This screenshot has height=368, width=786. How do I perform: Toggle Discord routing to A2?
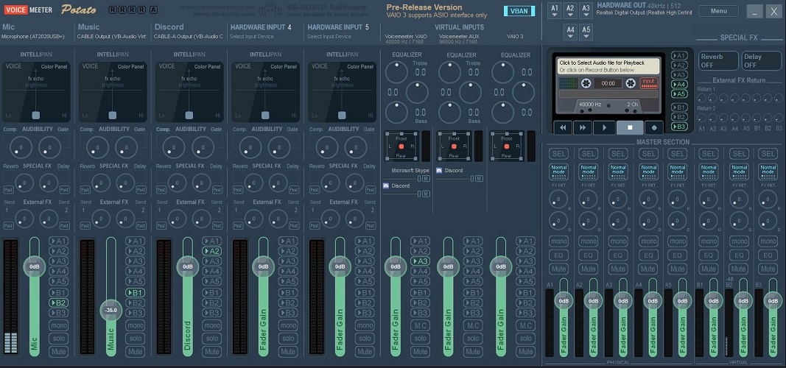pos(211,251)
